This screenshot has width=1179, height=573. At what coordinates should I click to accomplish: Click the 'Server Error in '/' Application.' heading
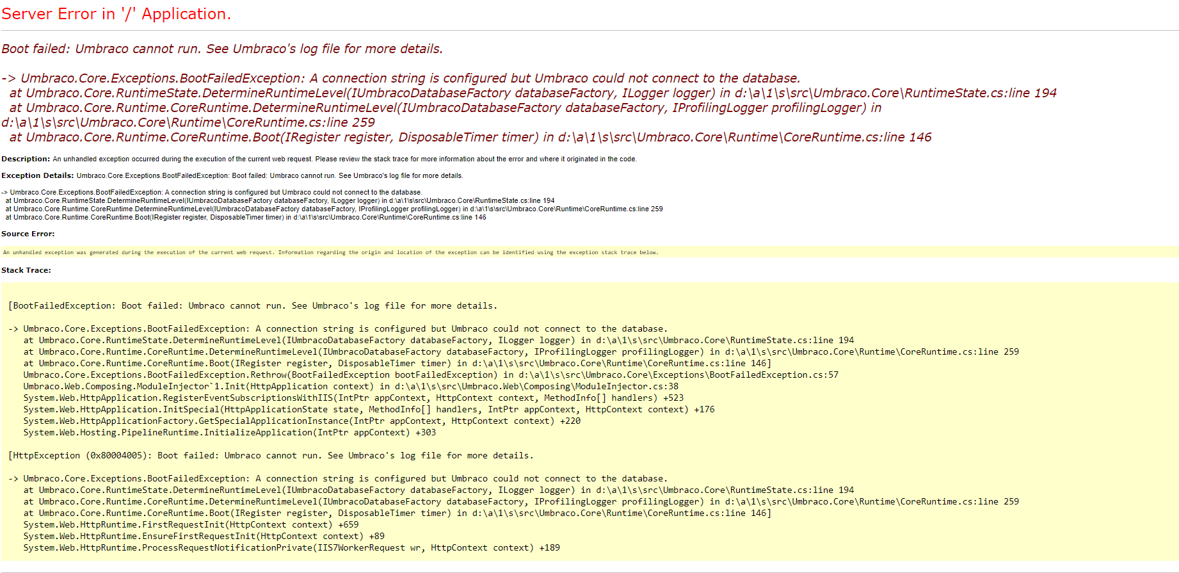click(x=116, y=14)
